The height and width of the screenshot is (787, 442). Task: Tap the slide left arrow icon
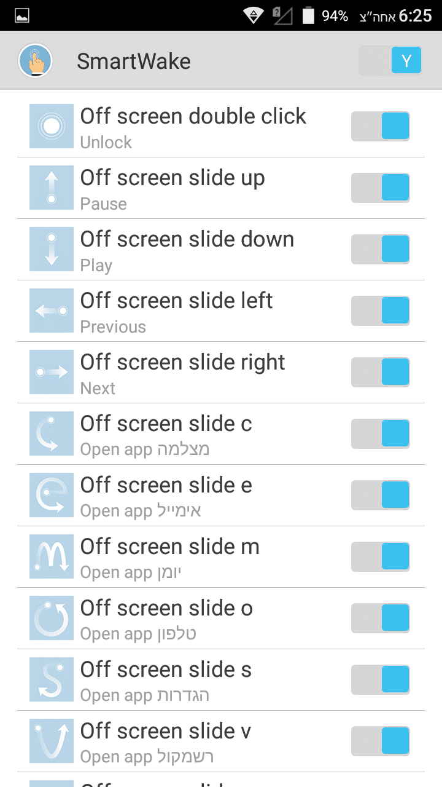click(52, 311)
